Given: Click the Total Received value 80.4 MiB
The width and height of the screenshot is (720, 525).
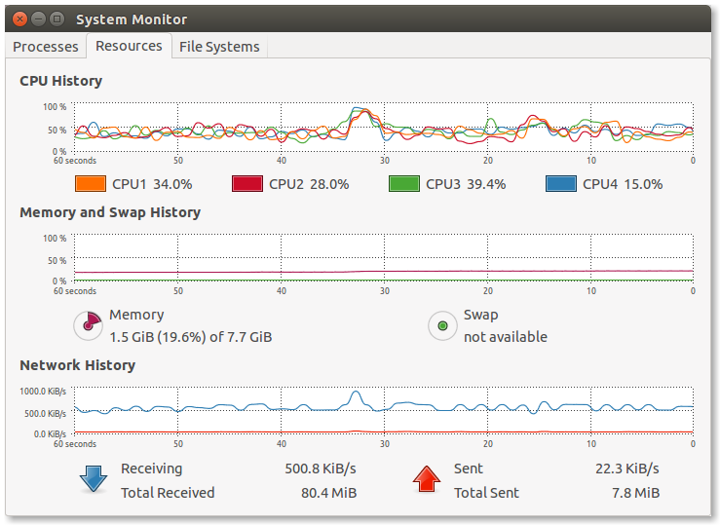Looking at the screenshot, I should [x=328, y=493].
